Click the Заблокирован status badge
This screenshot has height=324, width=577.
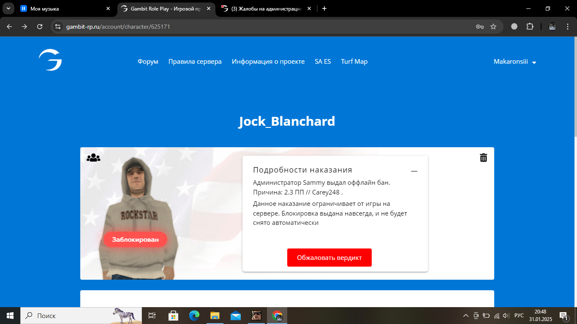click(x=135, y=240)
